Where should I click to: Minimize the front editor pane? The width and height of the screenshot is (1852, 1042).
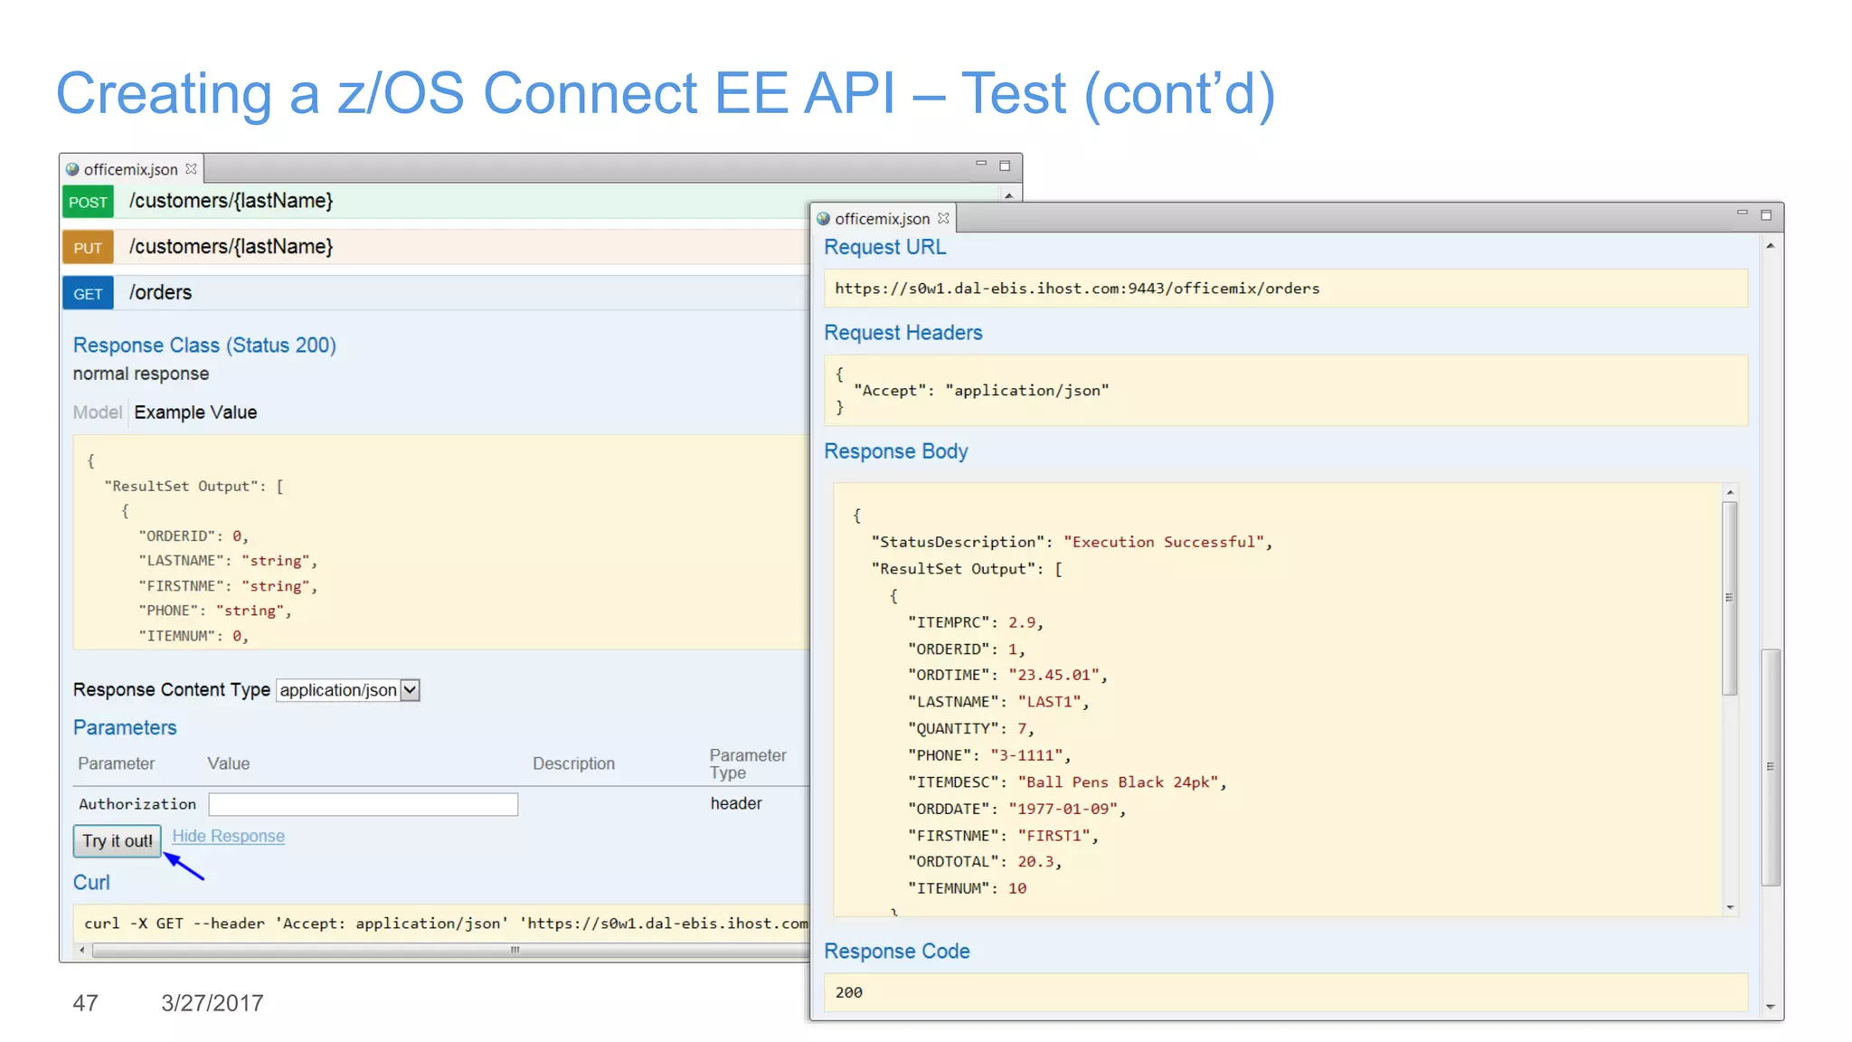[x=1743, y=213]
